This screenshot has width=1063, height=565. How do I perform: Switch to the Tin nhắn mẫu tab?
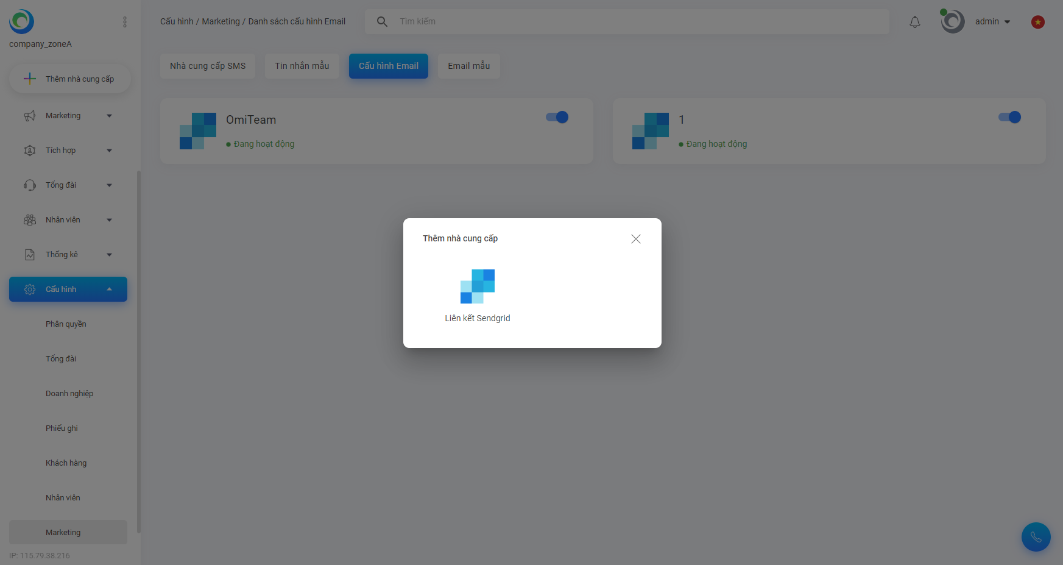click(302, 66)
